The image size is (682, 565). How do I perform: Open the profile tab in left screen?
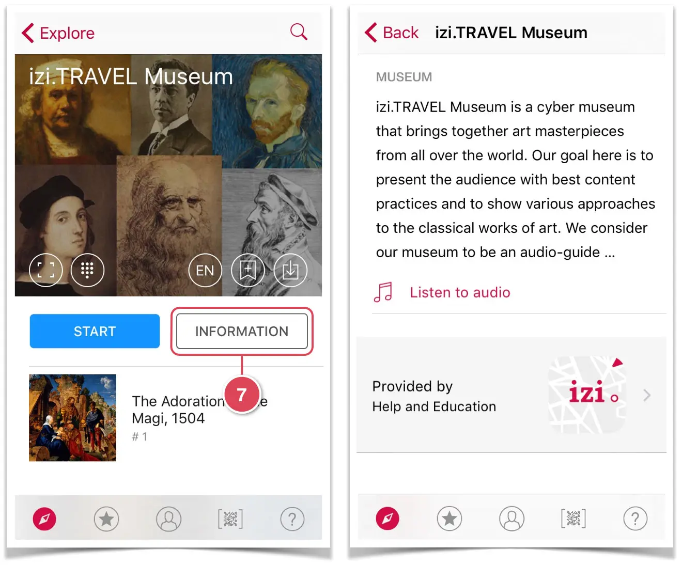pos(169,519)
